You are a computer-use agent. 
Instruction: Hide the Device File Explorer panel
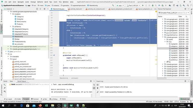pos(188,9)
